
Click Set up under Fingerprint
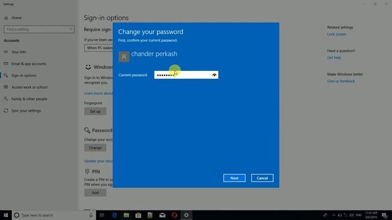pos(96,111)
